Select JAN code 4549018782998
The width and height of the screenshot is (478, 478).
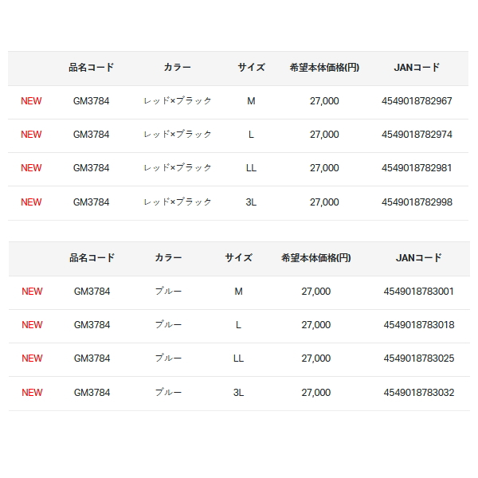click(417, 202)
